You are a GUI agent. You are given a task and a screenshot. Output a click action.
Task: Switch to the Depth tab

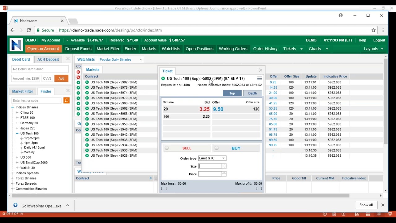pos(252,93)
